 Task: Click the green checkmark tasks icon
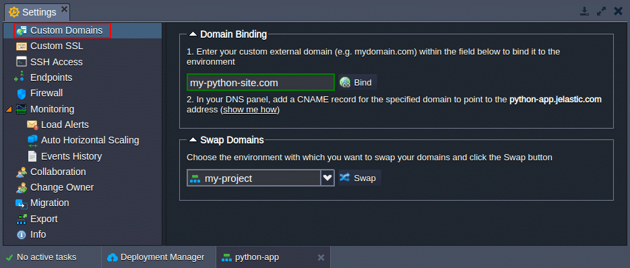[x=9, y=257]
